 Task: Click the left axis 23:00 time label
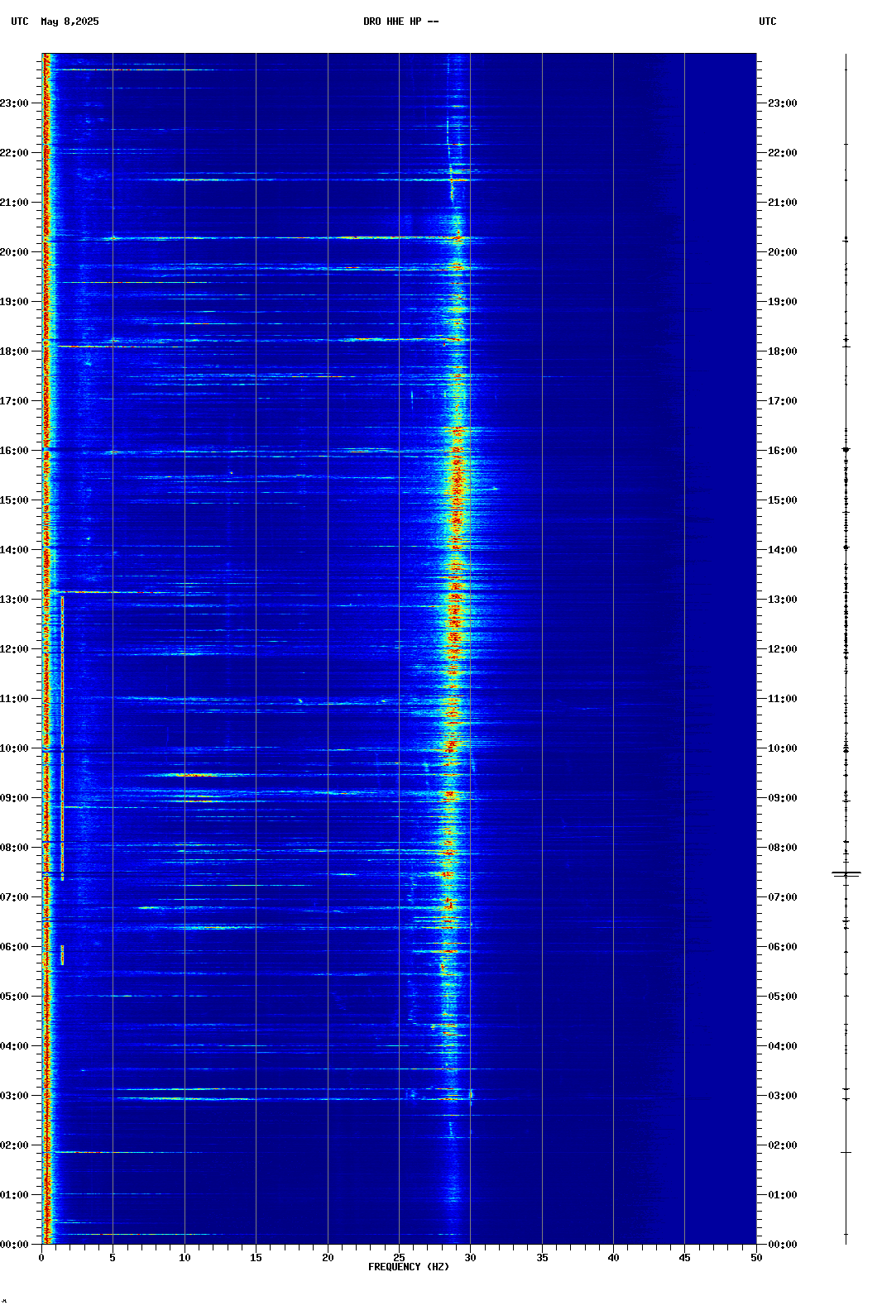[x=14, y=103]
